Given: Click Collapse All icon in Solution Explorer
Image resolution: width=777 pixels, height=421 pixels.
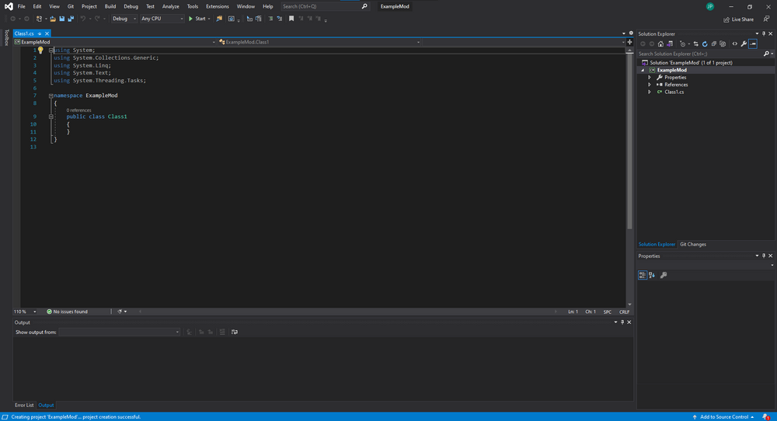Looking at the screenshot, I should [713, 44].
